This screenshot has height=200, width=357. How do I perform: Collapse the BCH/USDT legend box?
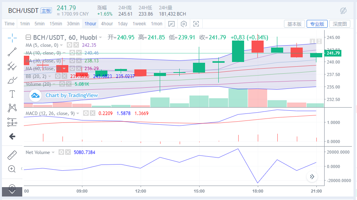tap(28, 37)
